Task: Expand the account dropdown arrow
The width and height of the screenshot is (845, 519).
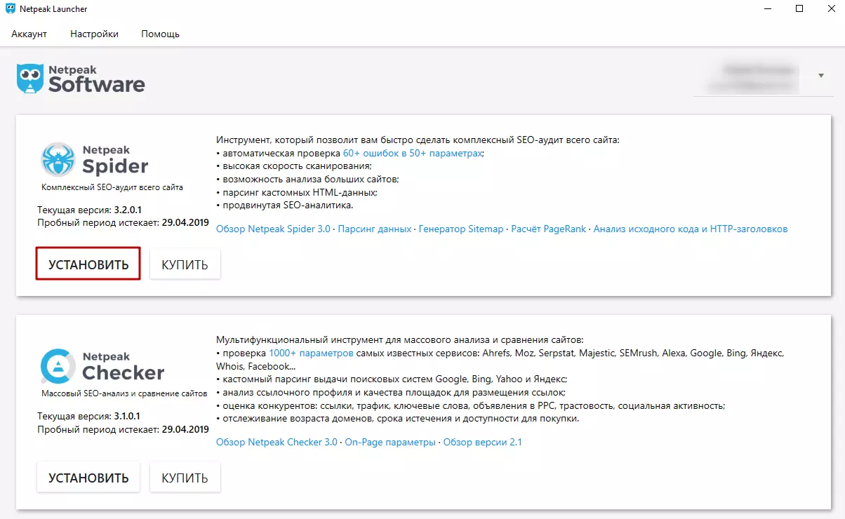Action: pos(821,75)
